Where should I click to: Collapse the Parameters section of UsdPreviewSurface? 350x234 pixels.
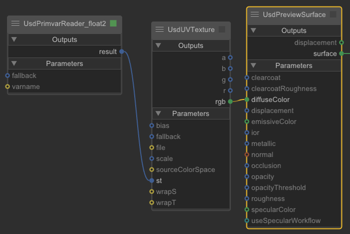click(x=253, y=65)
